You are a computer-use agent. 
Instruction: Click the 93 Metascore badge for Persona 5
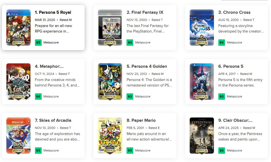(x=222, y=96)
